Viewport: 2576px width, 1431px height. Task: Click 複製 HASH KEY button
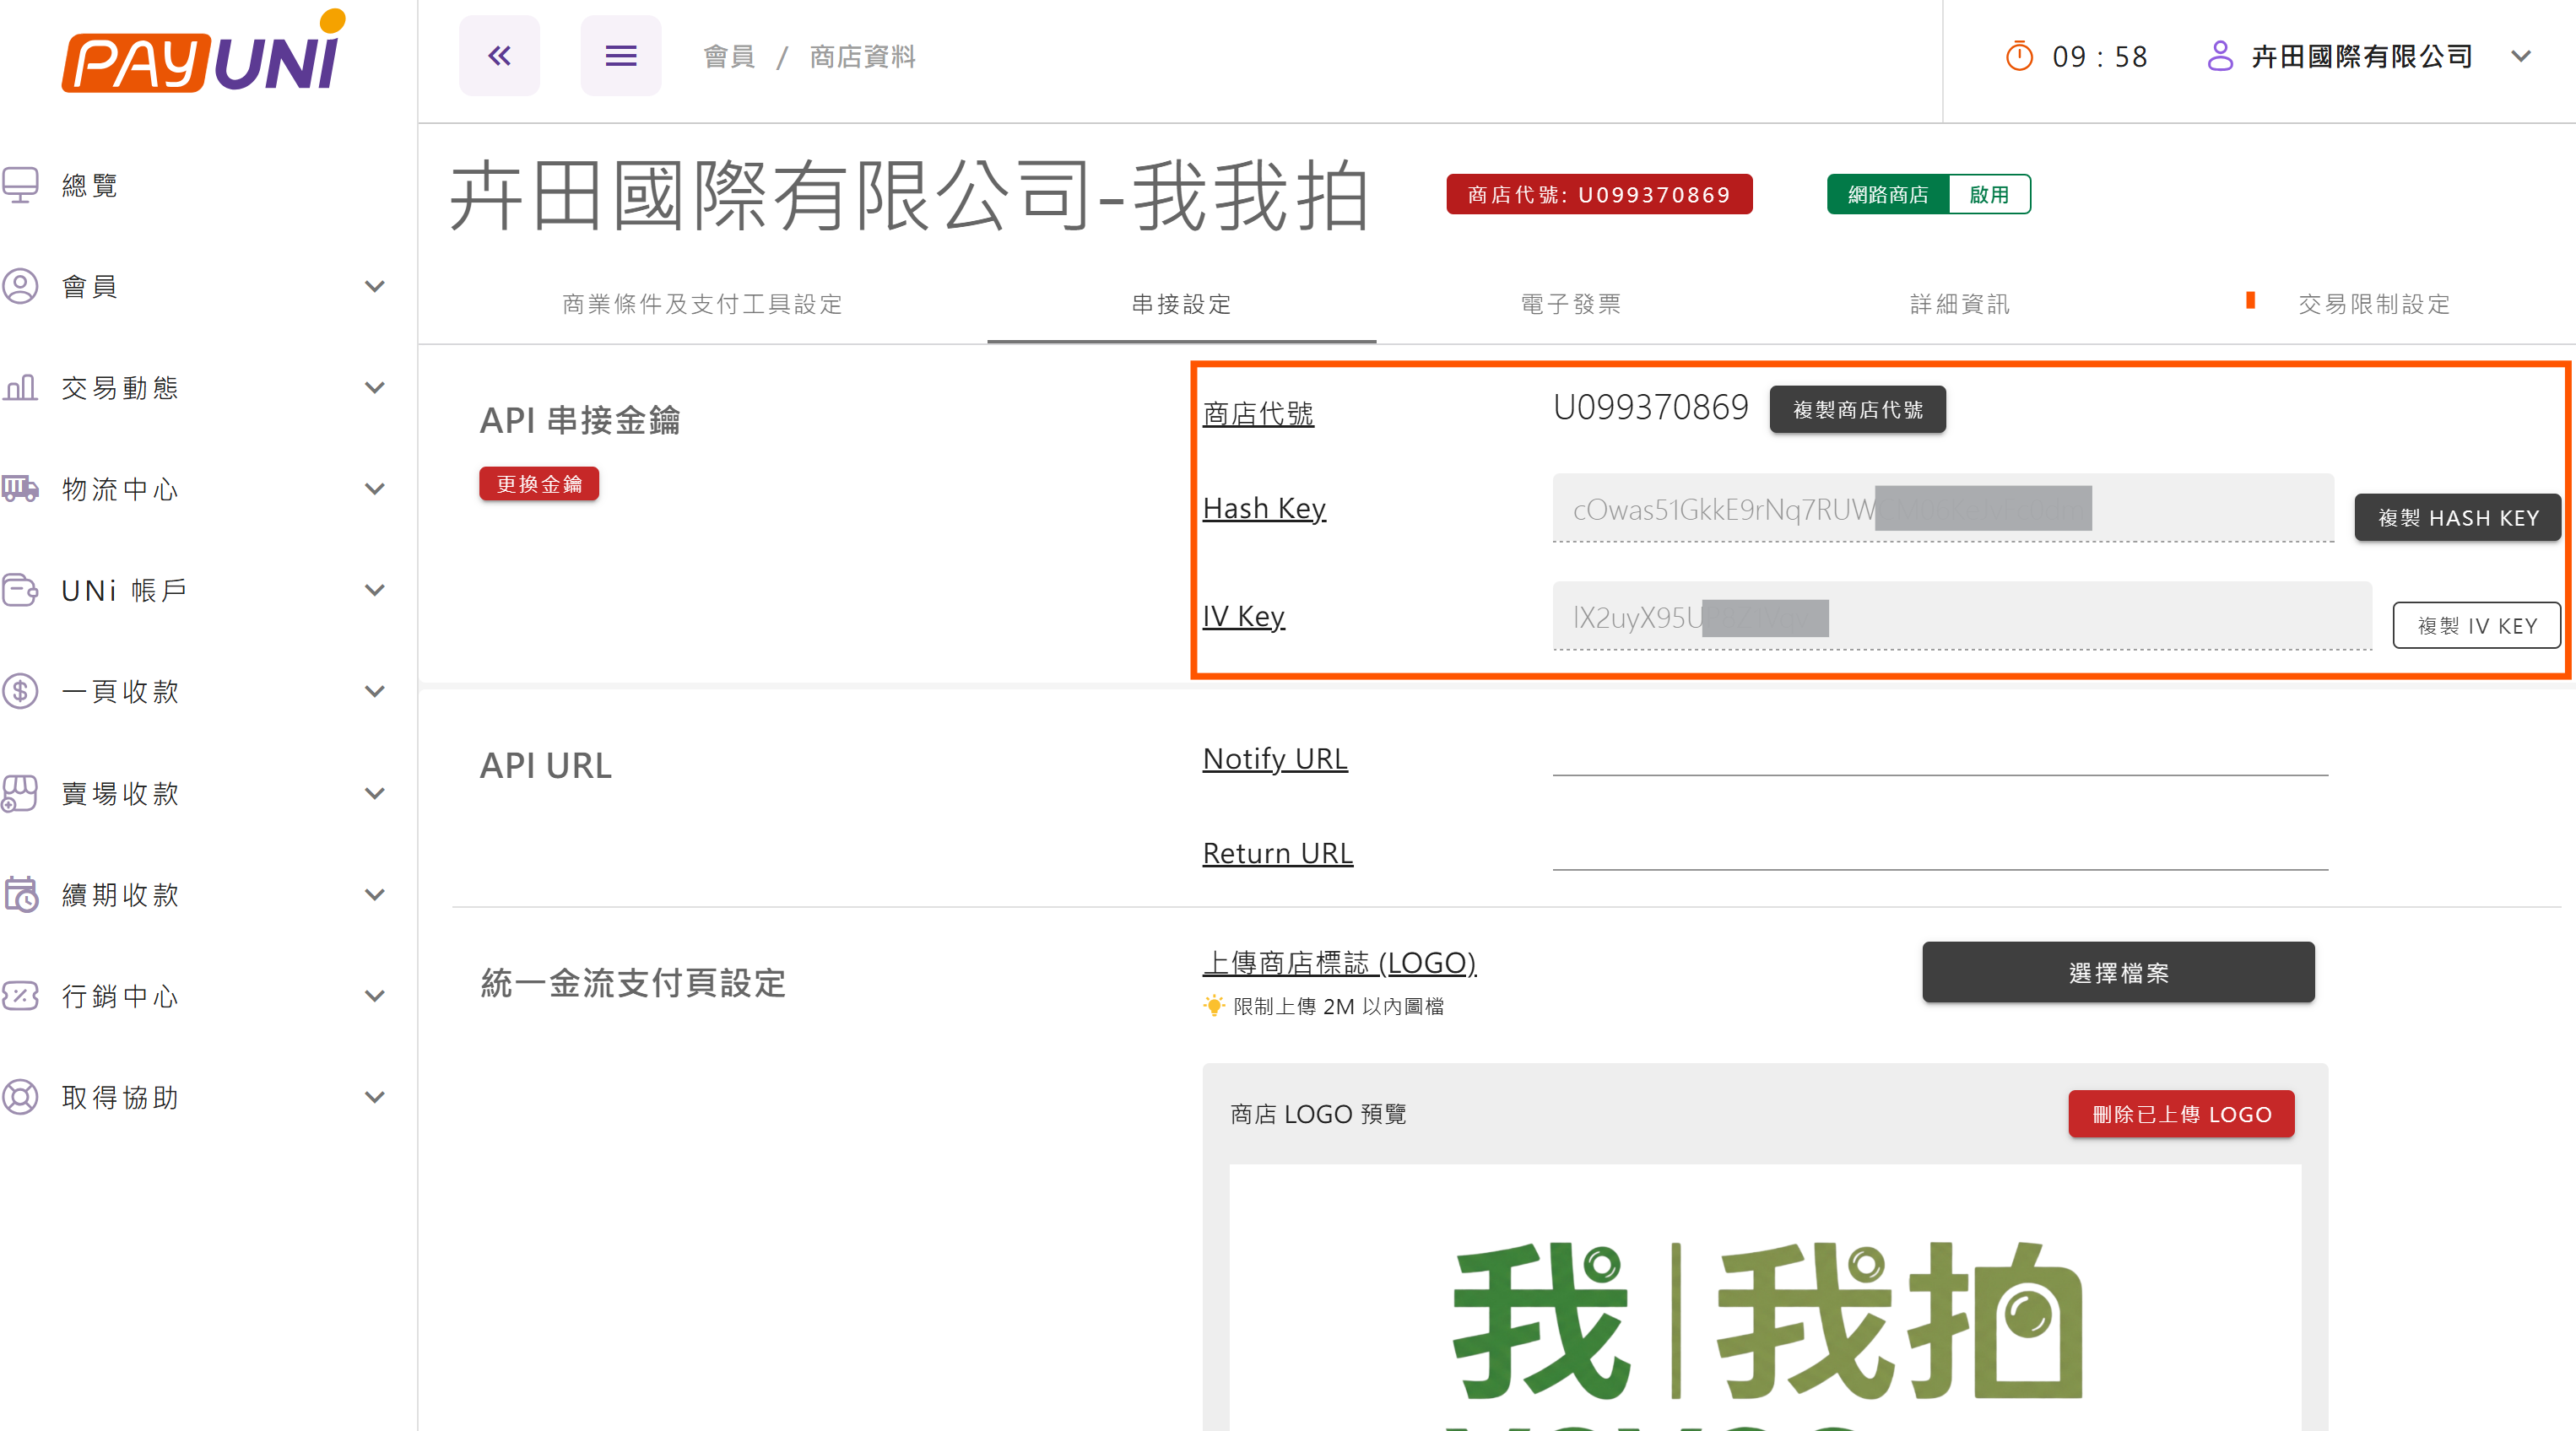(x=2457, y=518)
